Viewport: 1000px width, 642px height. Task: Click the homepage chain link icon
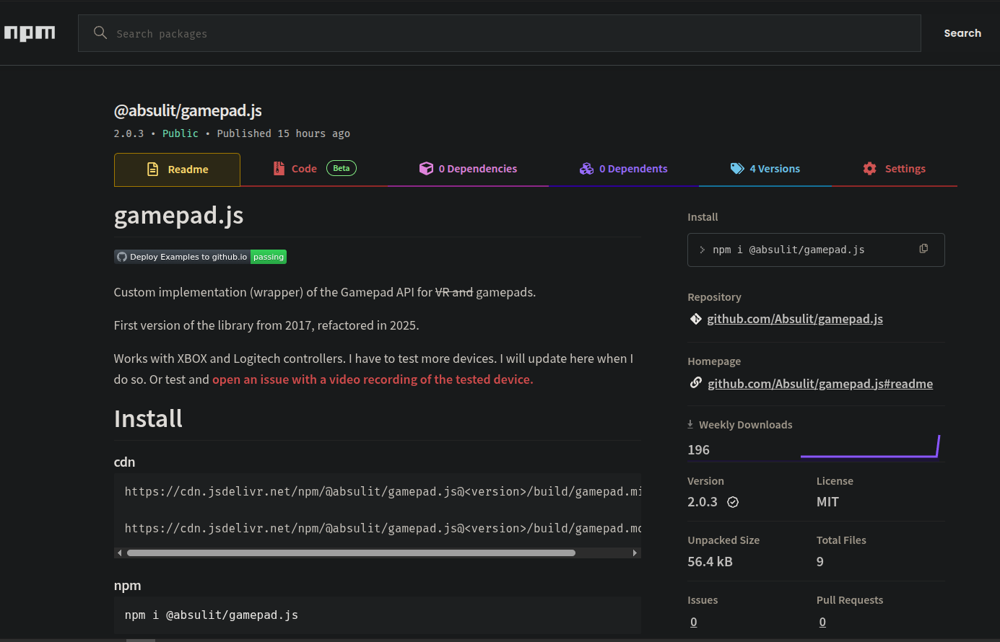pyautogui.click(x=696, y=383)
